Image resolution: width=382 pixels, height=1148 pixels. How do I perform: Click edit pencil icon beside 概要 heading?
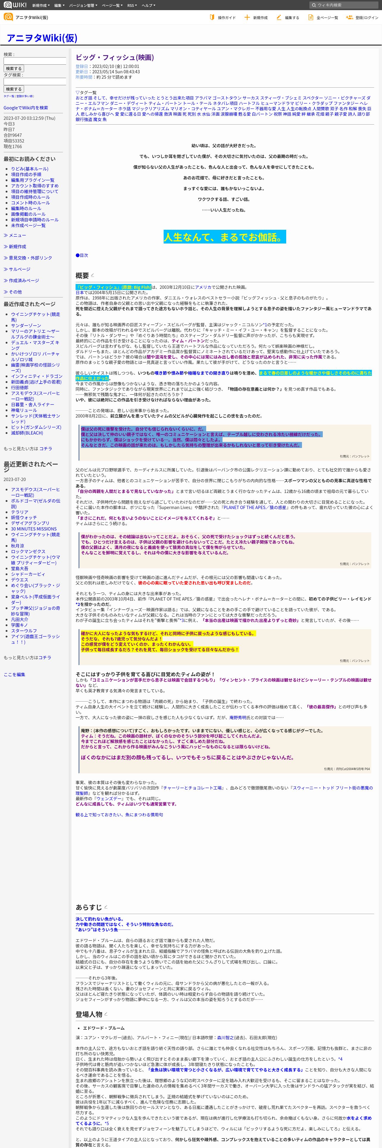click(x=93, y=275)
